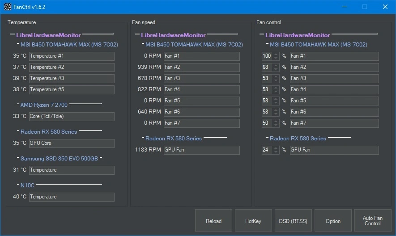The height and width of the screenshot is (236, 396).
Task: Collapse LibreHardwareMonitor in Temperature panel
Action: click(x=13, y=34)
